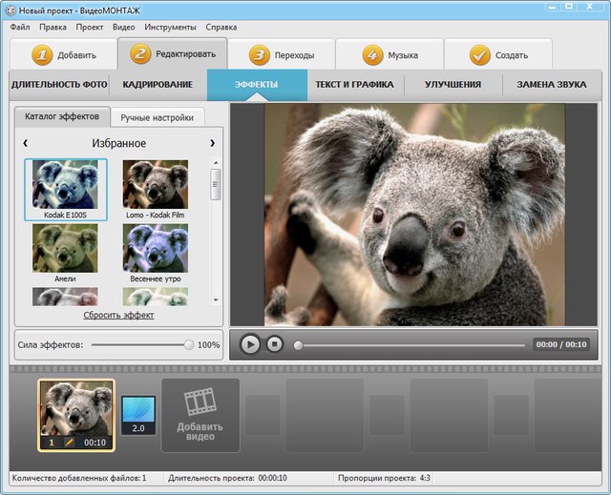Open the Кадрирование section

click(158, 85)
